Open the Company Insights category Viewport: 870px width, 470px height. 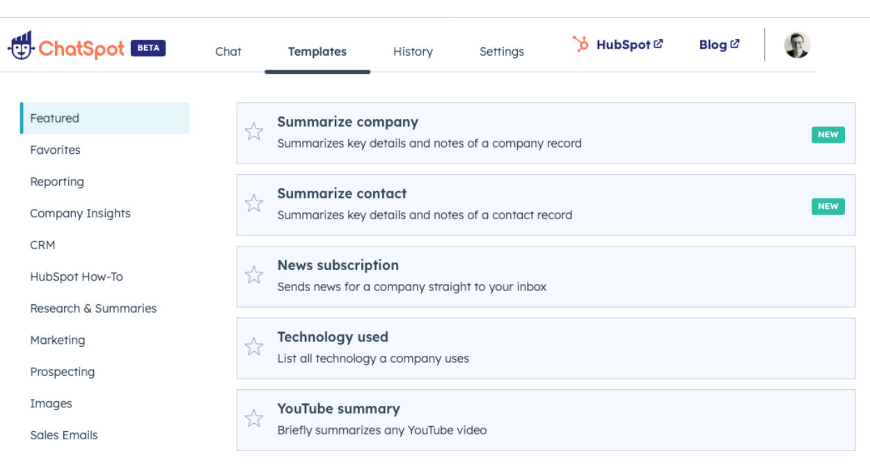(80, 214)
